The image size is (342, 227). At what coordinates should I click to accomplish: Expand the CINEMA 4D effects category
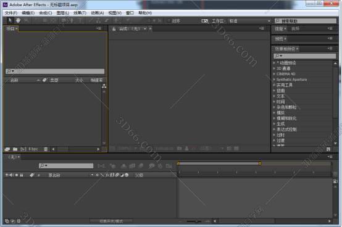[x=274, y=74]
